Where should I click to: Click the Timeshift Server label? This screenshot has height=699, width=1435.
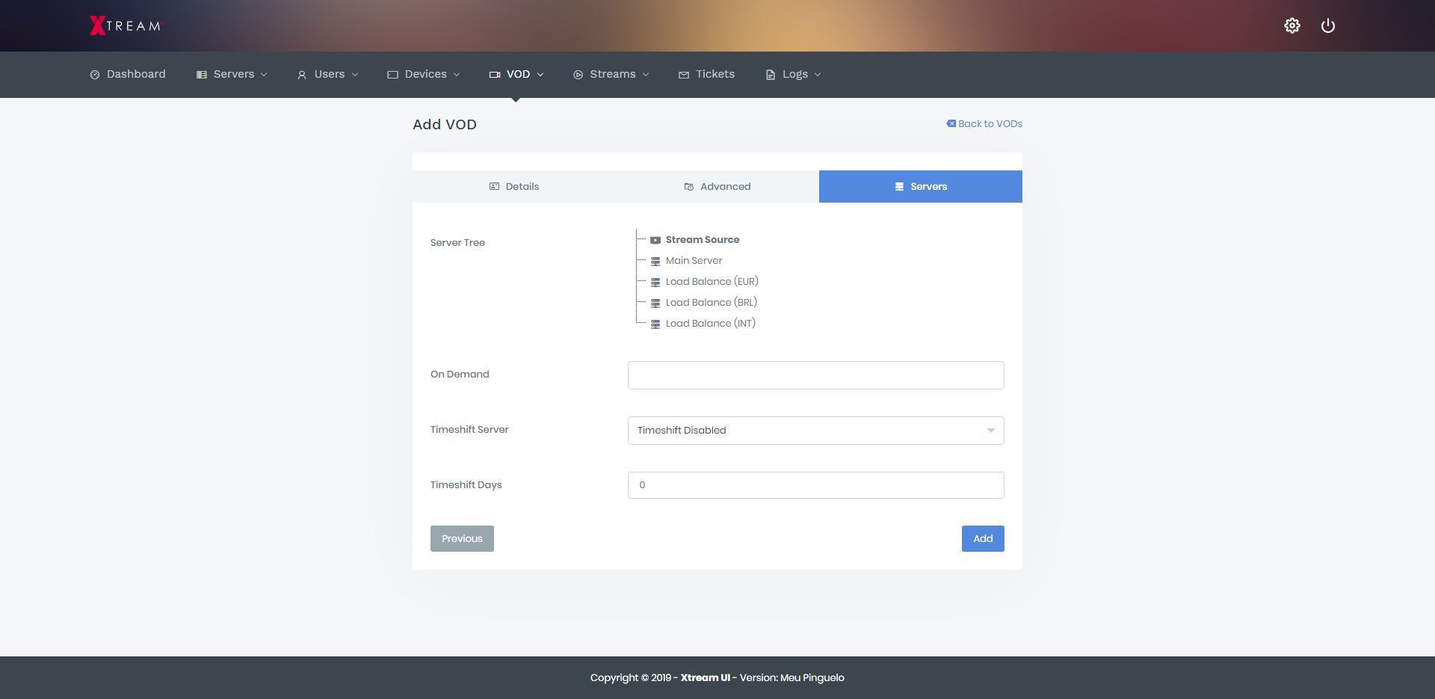(x=469, y=430)
